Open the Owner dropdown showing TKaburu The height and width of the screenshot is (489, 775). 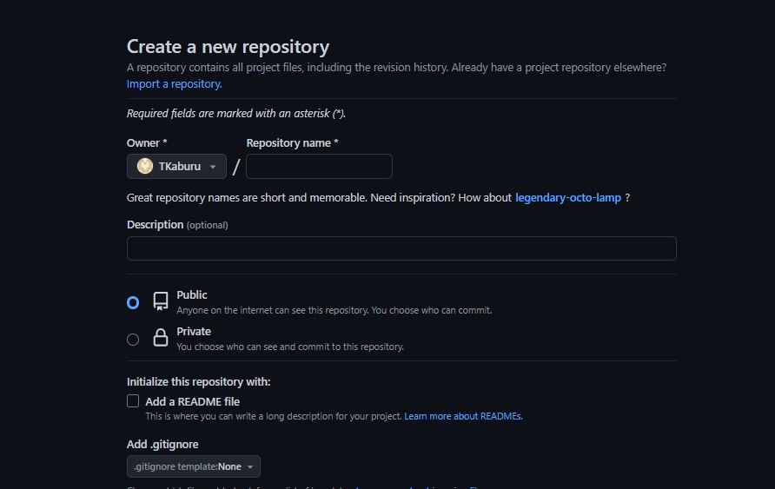[x=176, y=167]
